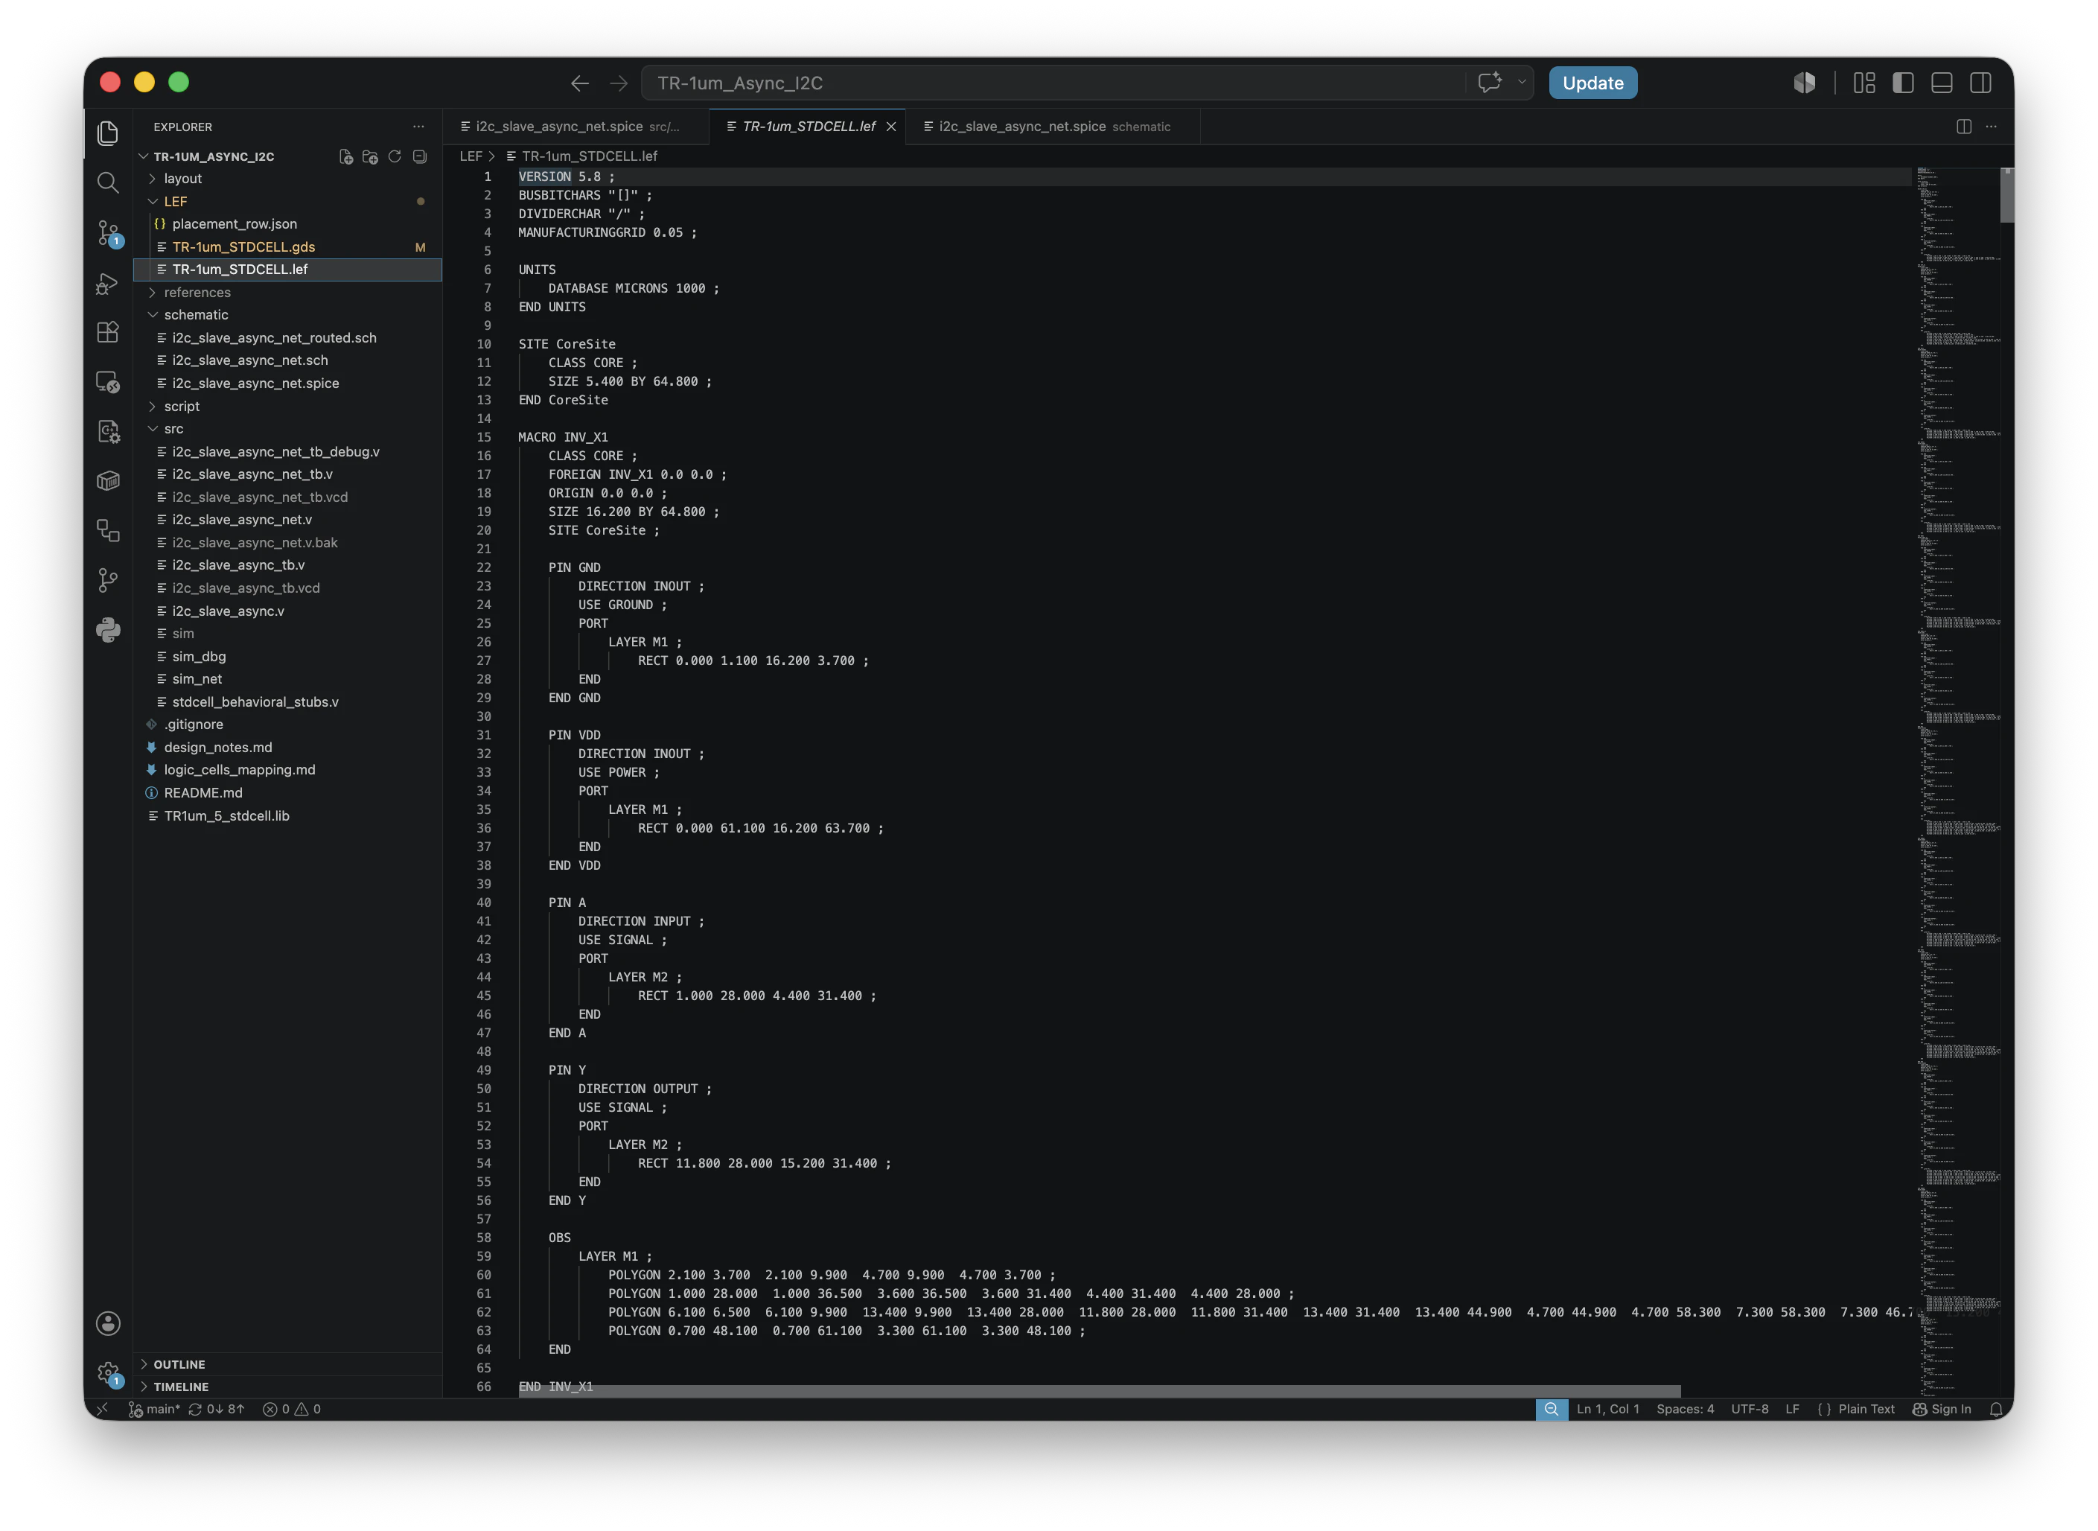Open the chat dropdown arrow in title bar

1522,83
